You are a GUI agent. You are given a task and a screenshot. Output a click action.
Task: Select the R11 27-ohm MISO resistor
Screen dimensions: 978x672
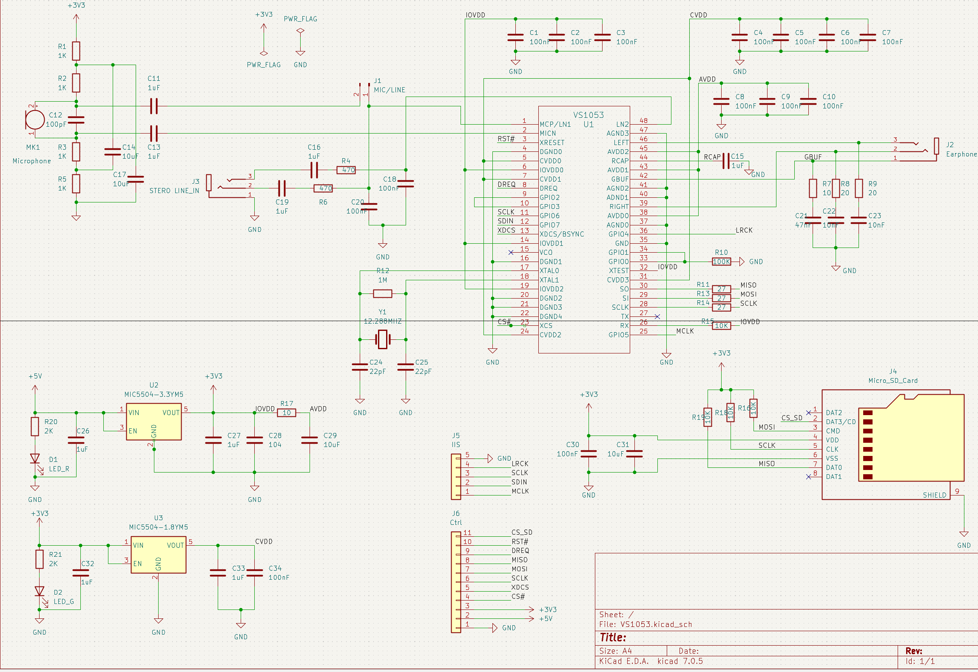point(722,289)
